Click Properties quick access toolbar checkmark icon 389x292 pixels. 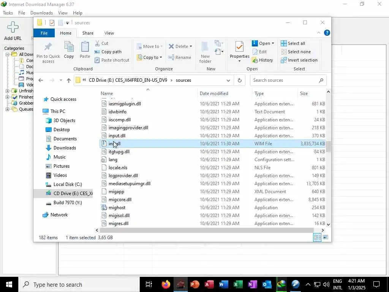[52, 23]
